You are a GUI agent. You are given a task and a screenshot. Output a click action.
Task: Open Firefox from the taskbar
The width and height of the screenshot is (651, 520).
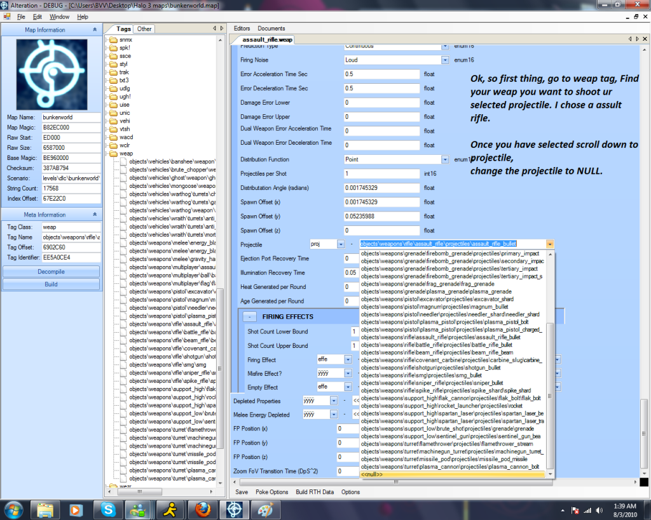(x=203, y=510)
